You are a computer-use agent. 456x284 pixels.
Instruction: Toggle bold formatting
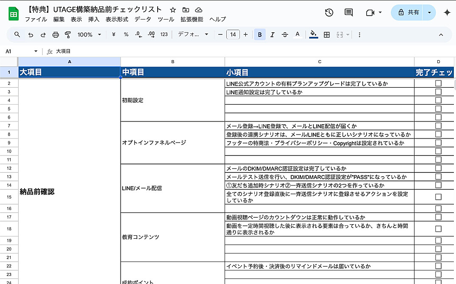(x=260, y=35)
